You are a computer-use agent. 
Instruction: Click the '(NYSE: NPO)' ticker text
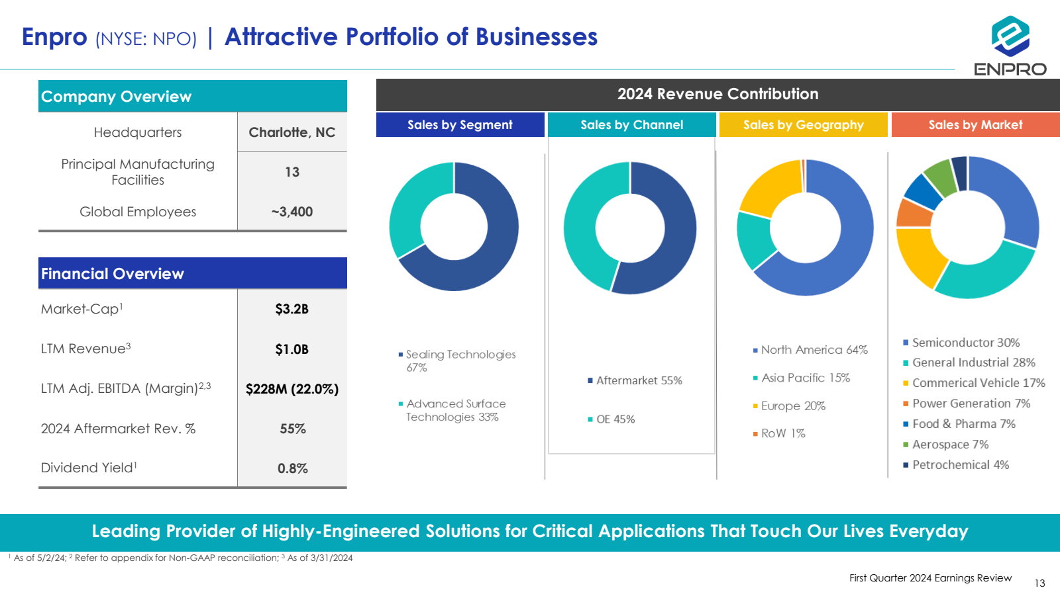(146, 39)
